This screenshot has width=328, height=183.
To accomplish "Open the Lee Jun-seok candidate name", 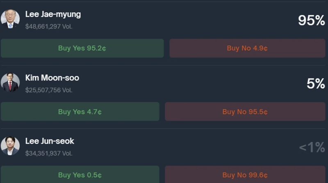I will click(x=50, y=141).
